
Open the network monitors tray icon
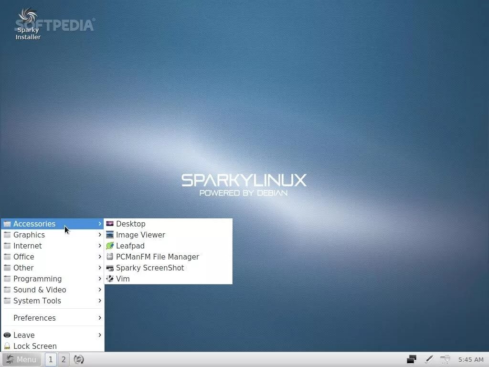411,359
